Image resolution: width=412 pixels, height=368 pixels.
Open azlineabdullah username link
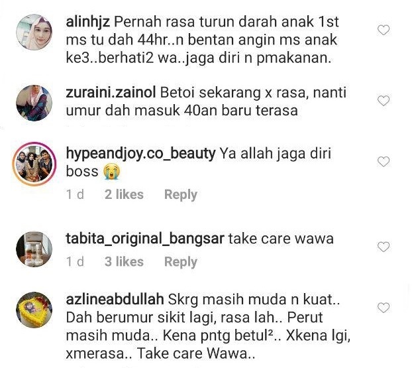tap(115, 300)
